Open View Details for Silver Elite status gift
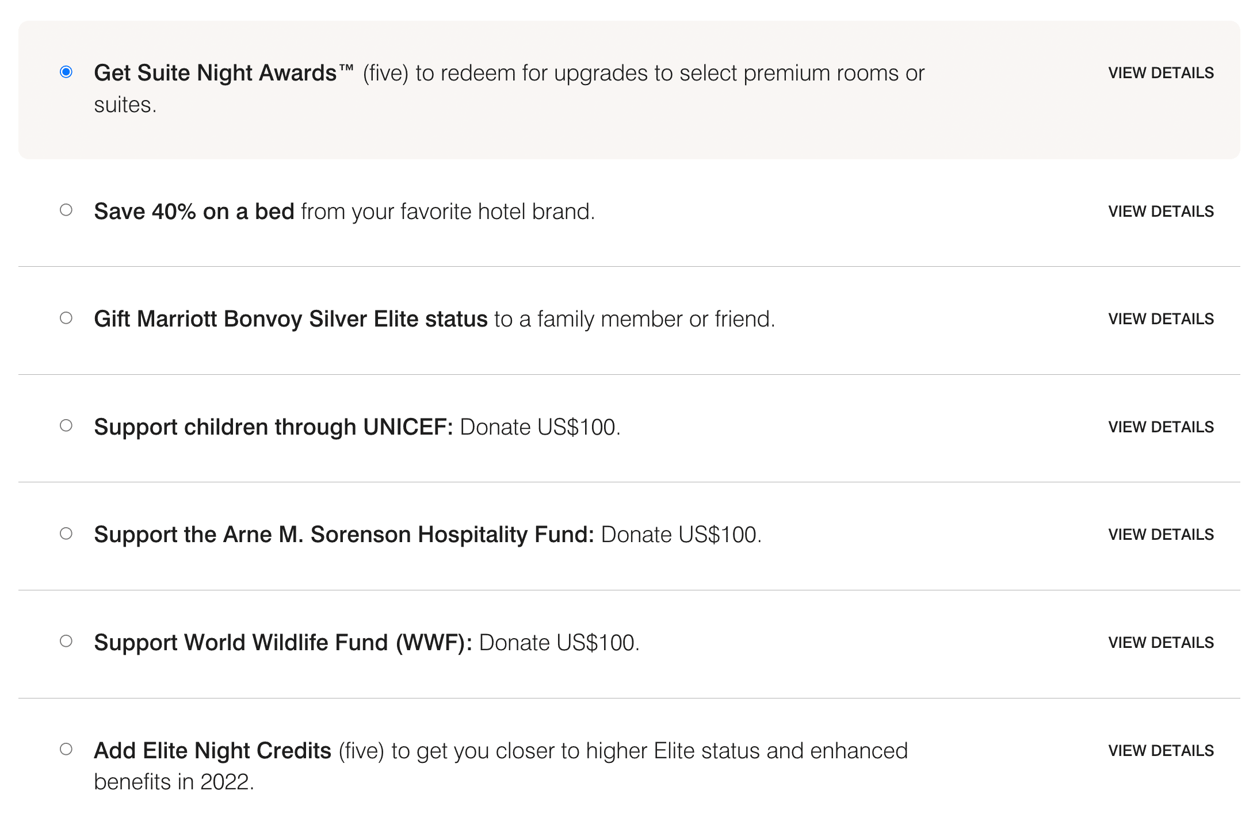Viewport: 1253px width, 829px height. (1160, 319)
